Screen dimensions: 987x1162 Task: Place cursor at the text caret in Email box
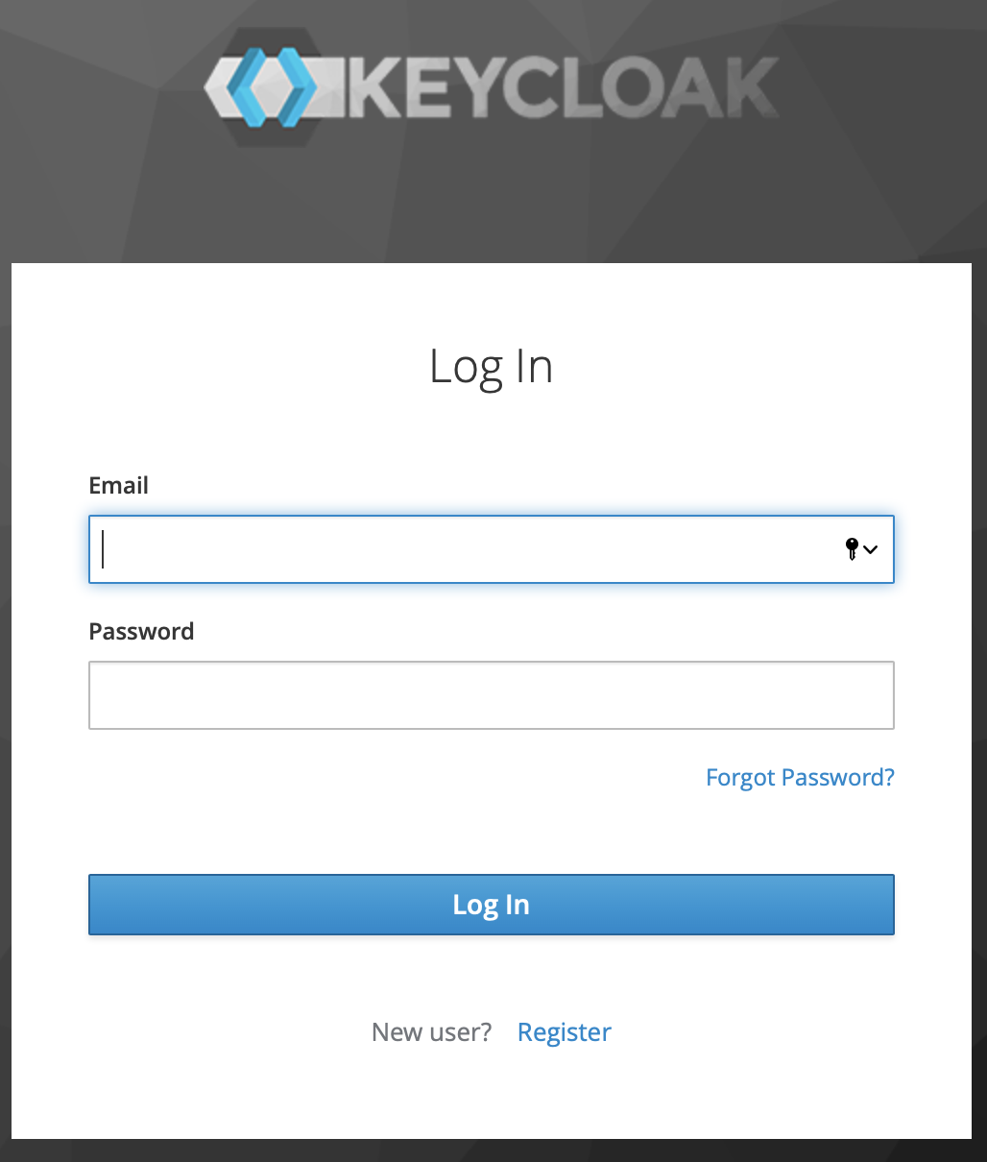point(103,549)
